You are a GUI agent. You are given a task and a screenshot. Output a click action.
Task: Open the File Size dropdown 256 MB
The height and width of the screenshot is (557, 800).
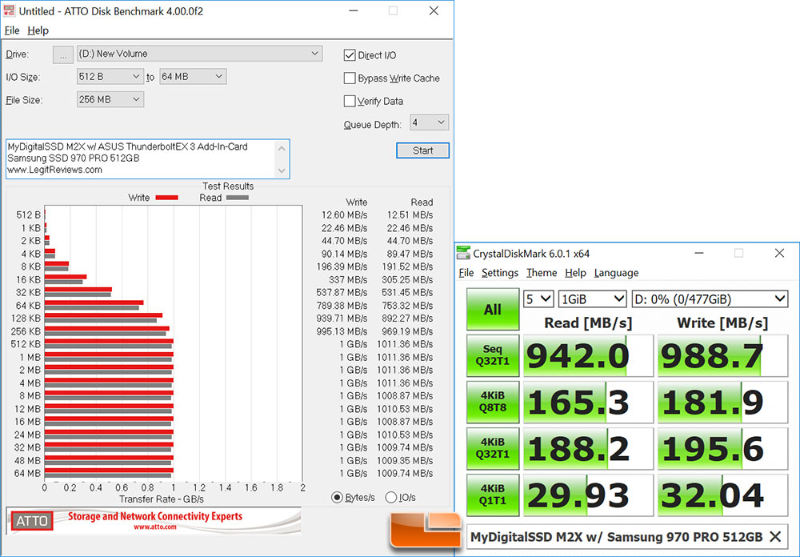[x=110, y=99]
